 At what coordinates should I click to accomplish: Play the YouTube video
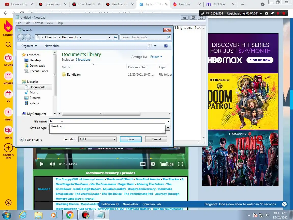(x=41, y=164)
